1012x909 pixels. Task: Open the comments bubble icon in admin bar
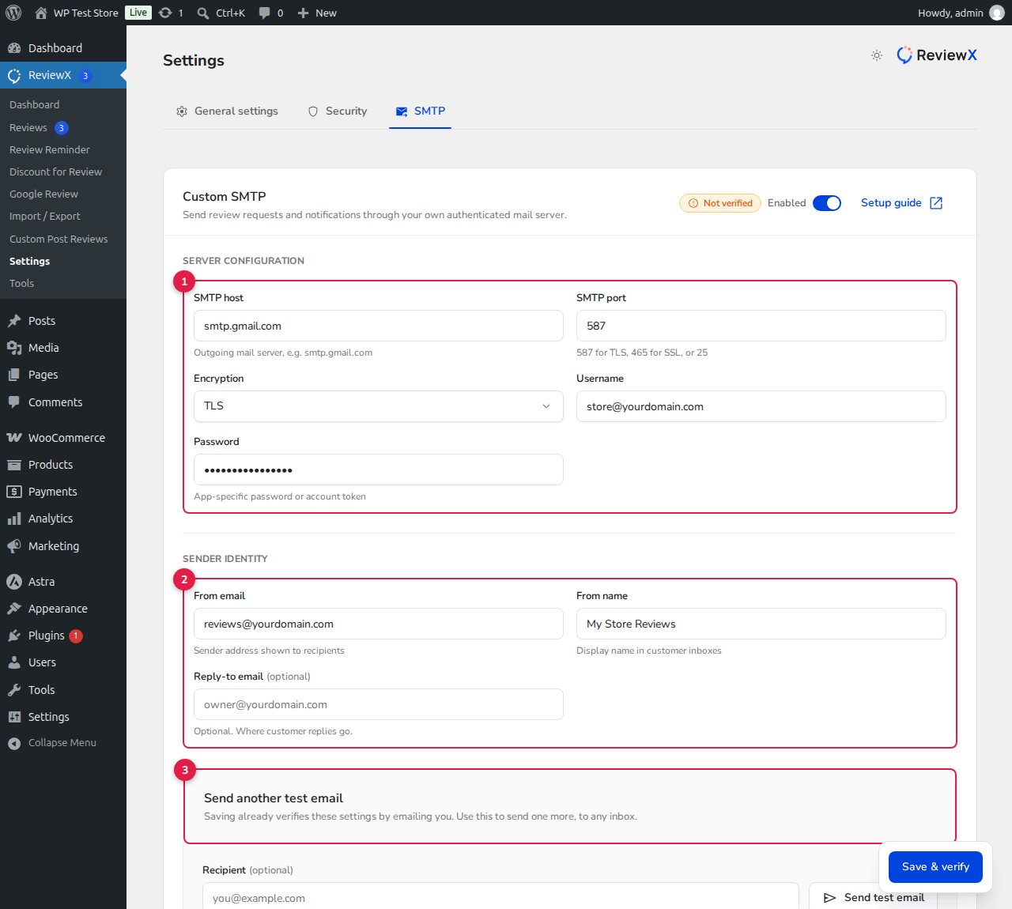tap(265, 13)
